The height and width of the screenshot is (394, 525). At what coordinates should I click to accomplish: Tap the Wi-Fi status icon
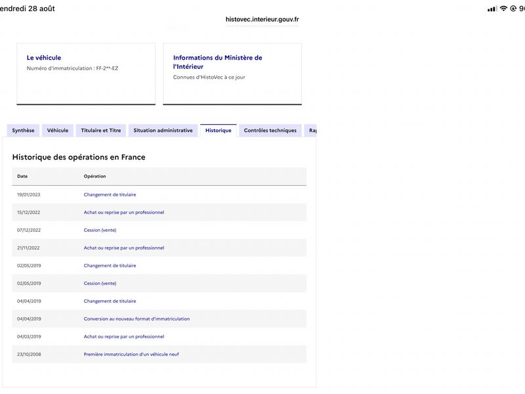point(503,9)
